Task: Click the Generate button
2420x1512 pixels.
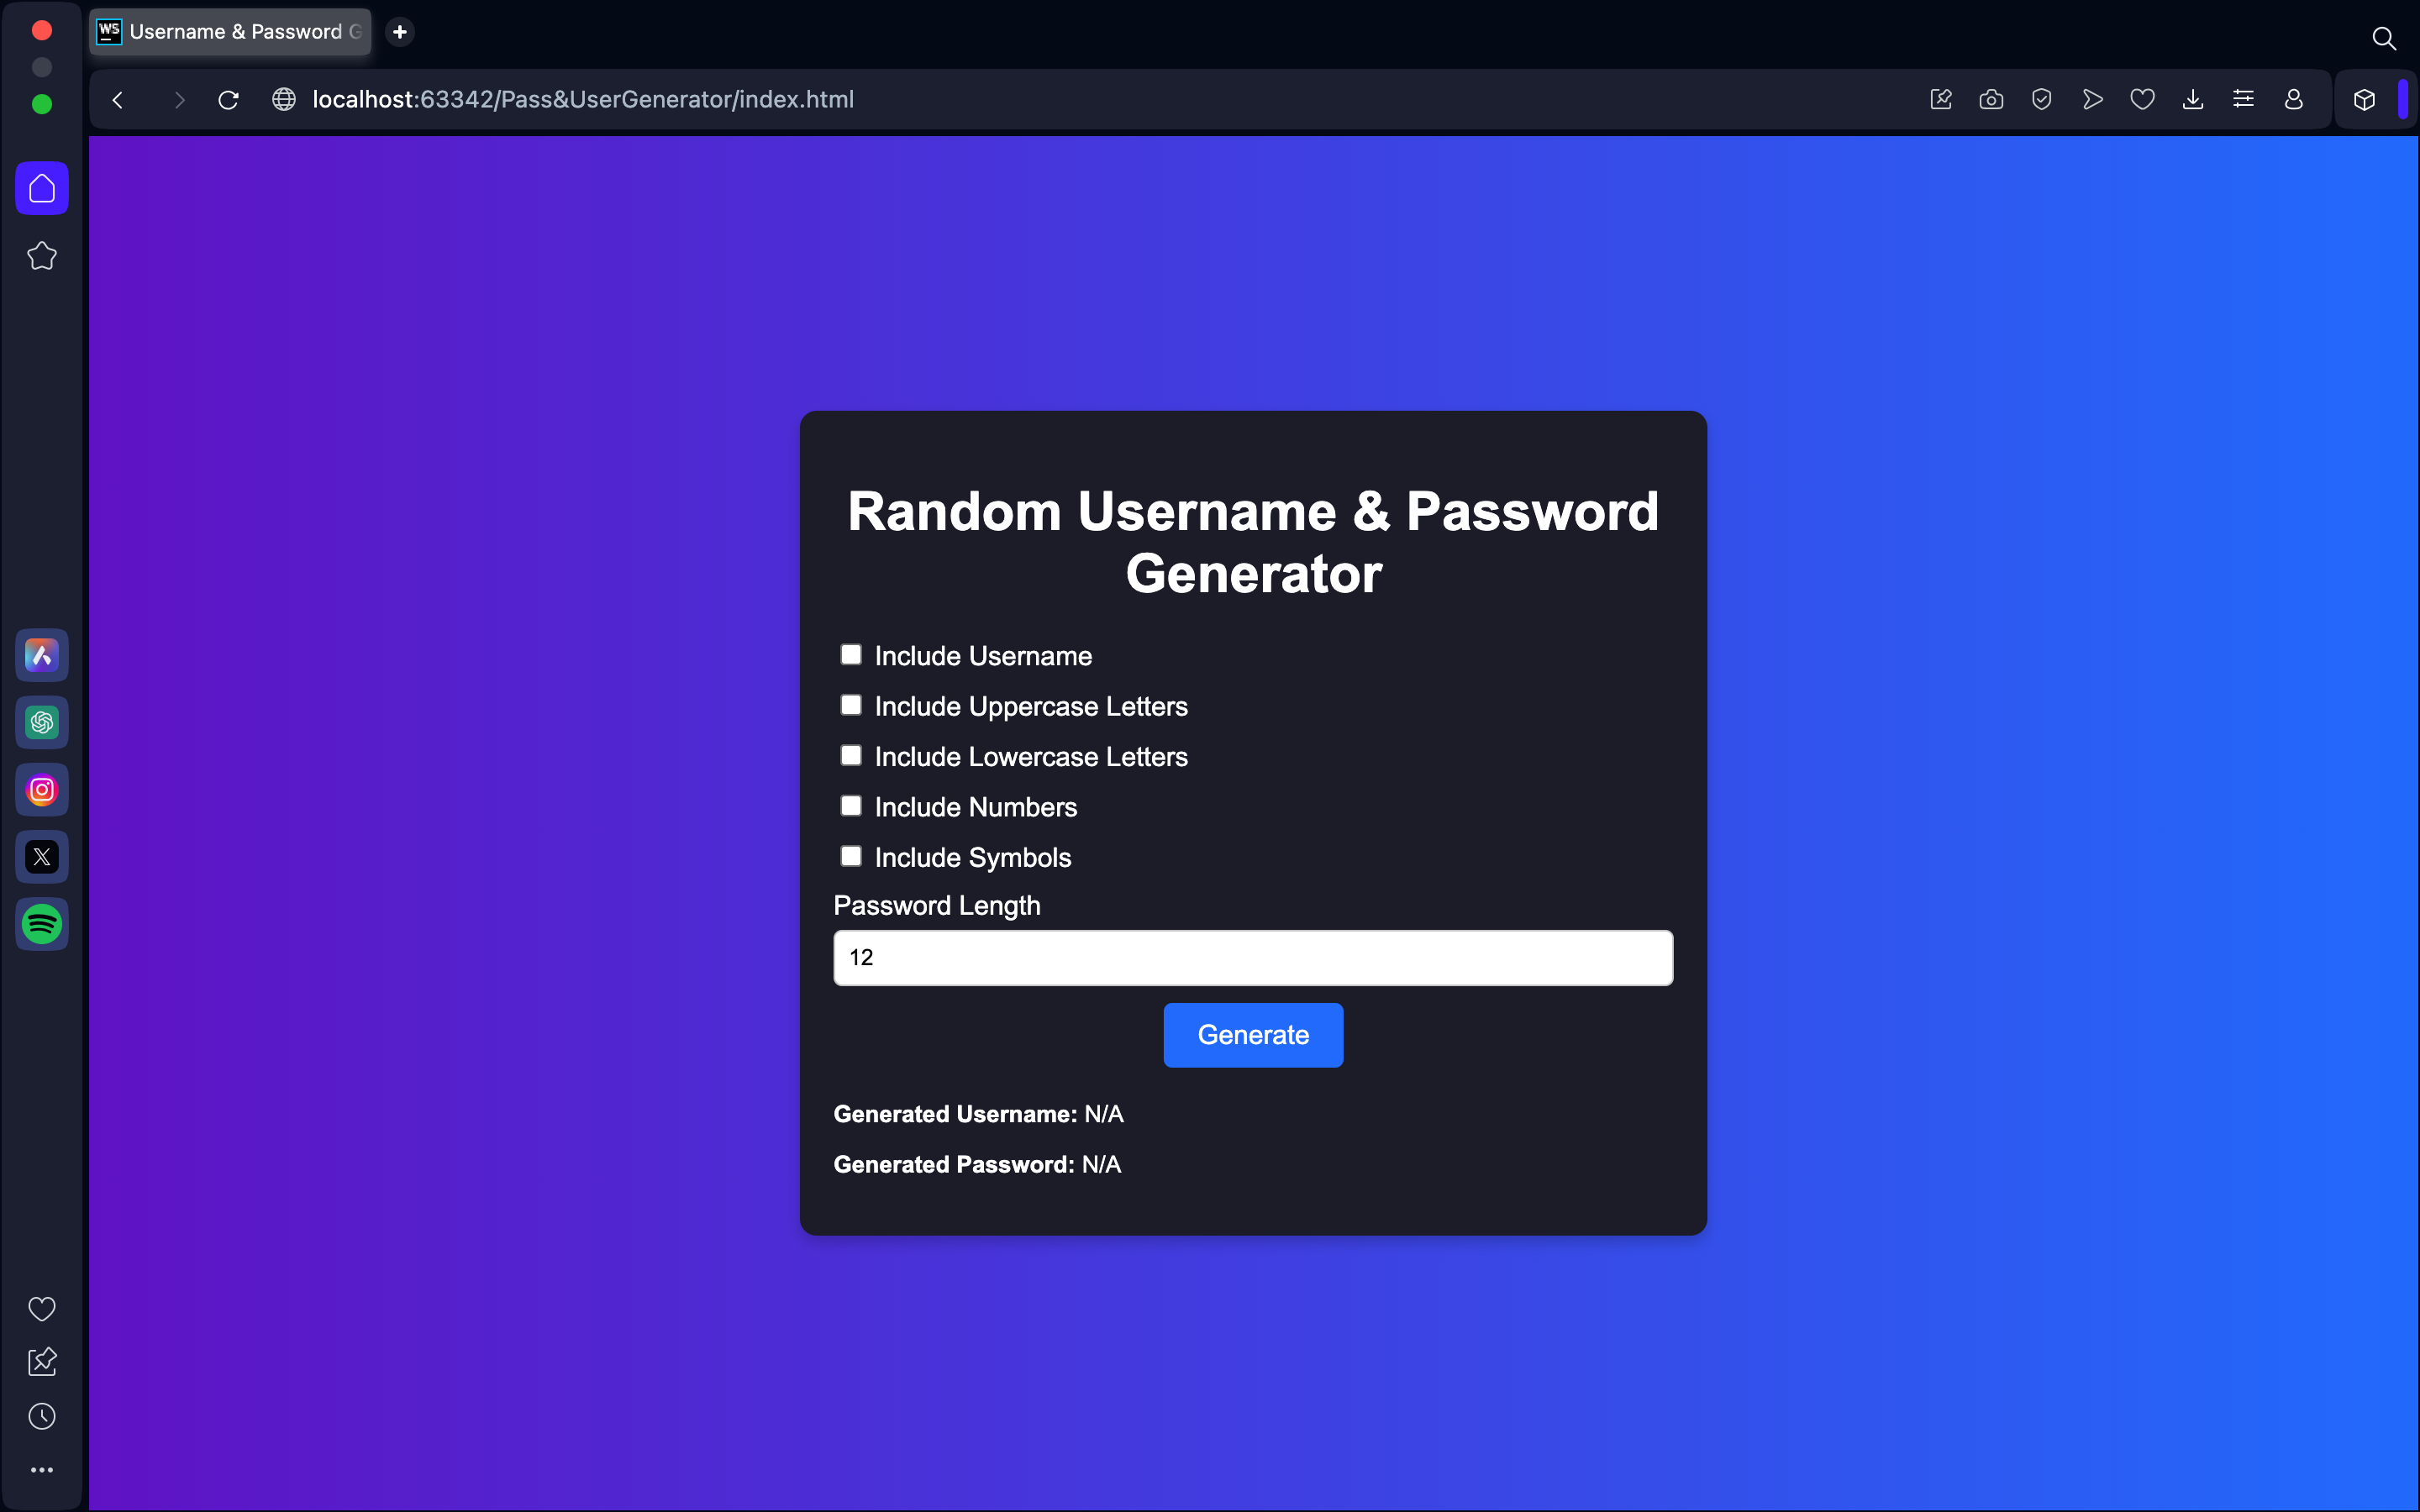Action: (x=1253, y=1035)
